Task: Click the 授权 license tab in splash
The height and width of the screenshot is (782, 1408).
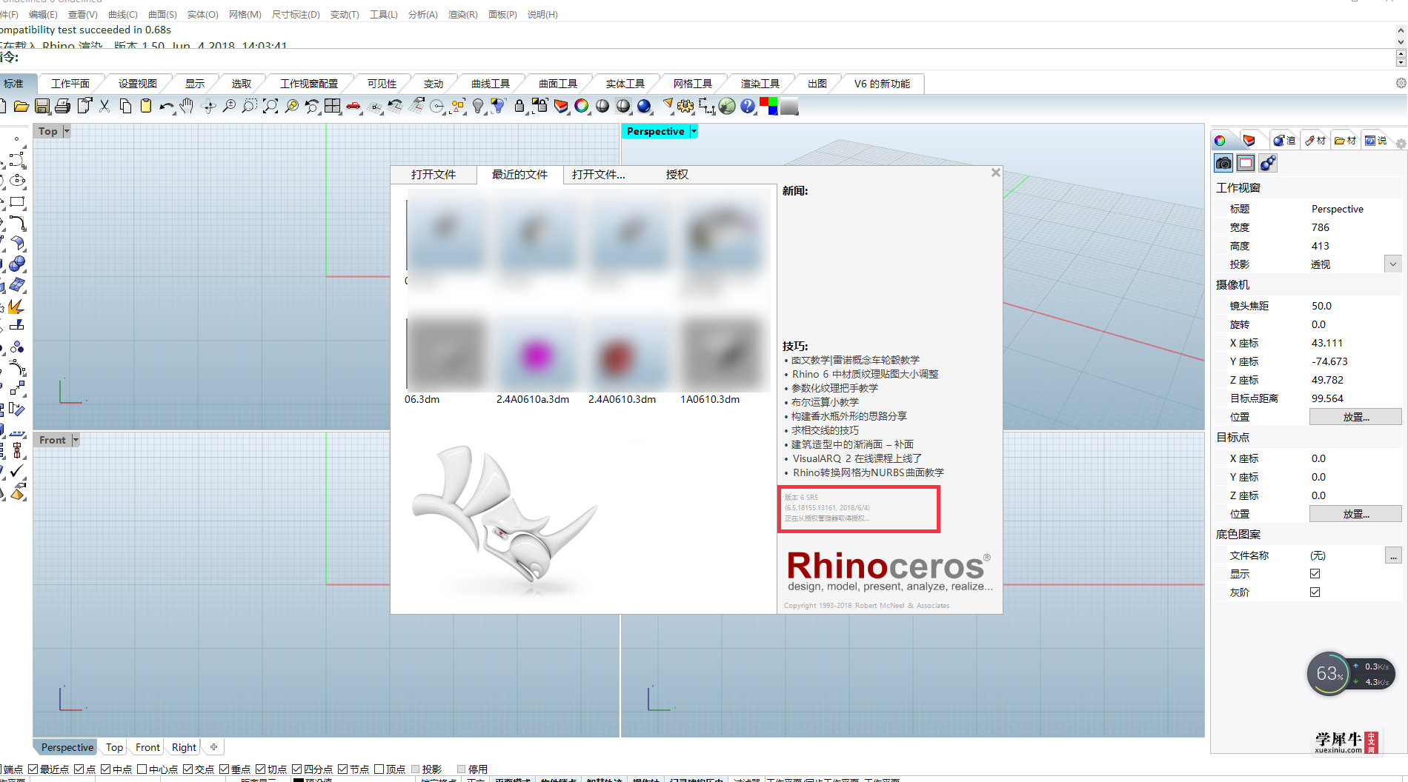Action: (x=677, y=175)
